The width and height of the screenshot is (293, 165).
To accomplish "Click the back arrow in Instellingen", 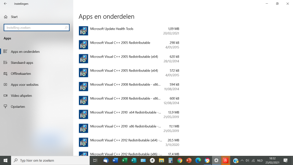I will 5,4.
